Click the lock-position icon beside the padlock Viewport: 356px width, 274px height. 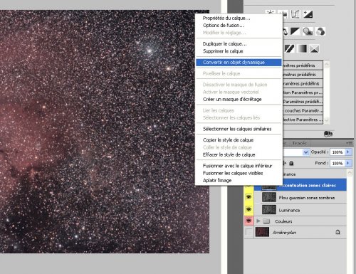285,163
